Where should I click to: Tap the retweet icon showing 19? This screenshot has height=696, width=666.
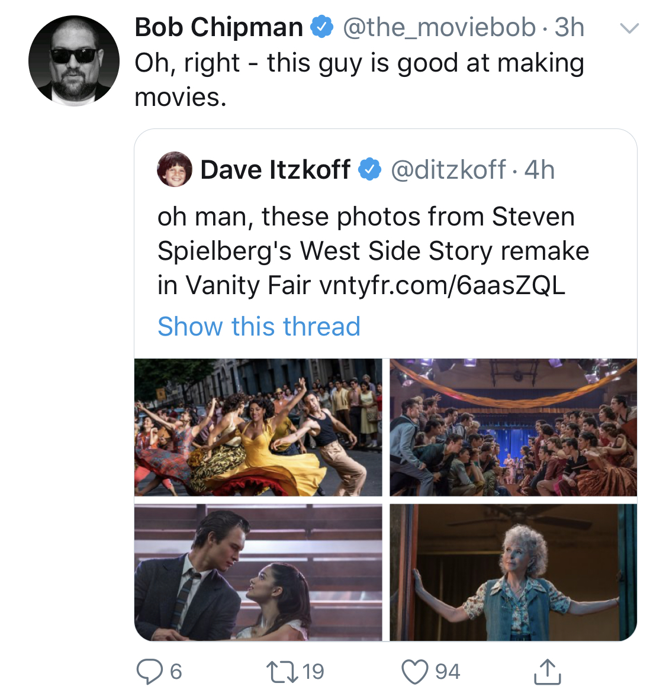(282, 672)
